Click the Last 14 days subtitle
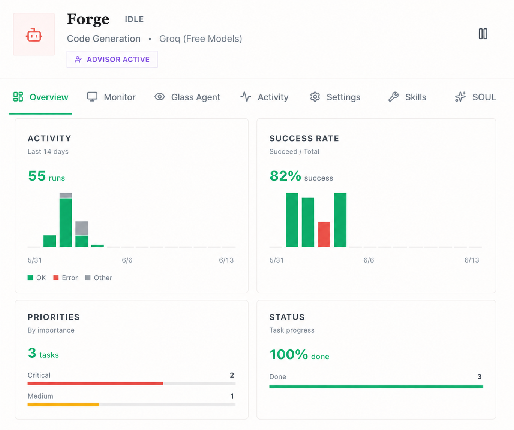The width and height of the screenshot is (514, 430). [x=48, y=151]
